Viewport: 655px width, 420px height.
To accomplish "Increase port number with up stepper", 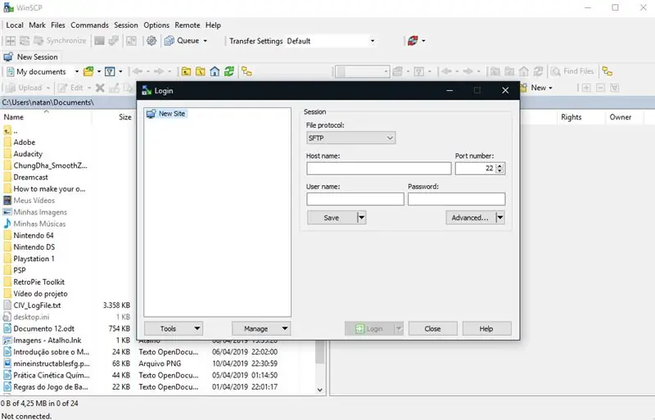I will coord(500,166).
